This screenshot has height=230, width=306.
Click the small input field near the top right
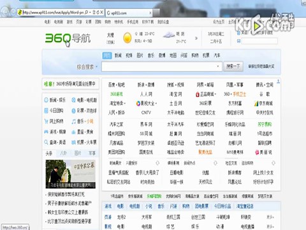(259, 41)
